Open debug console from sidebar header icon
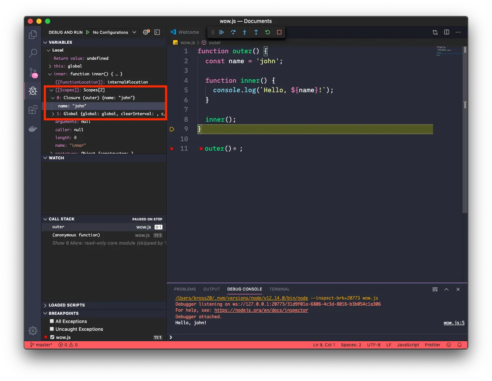This screenshot has height=381, width=492. coord(157,32)
